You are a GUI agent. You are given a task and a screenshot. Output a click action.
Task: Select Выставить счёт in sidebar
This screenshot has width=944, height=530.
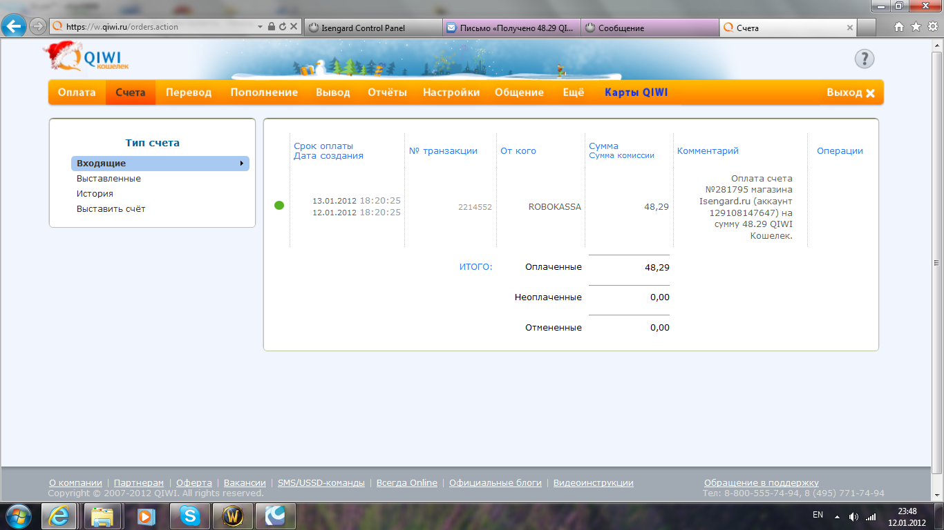pyautogui.click(x=111, y=209)
